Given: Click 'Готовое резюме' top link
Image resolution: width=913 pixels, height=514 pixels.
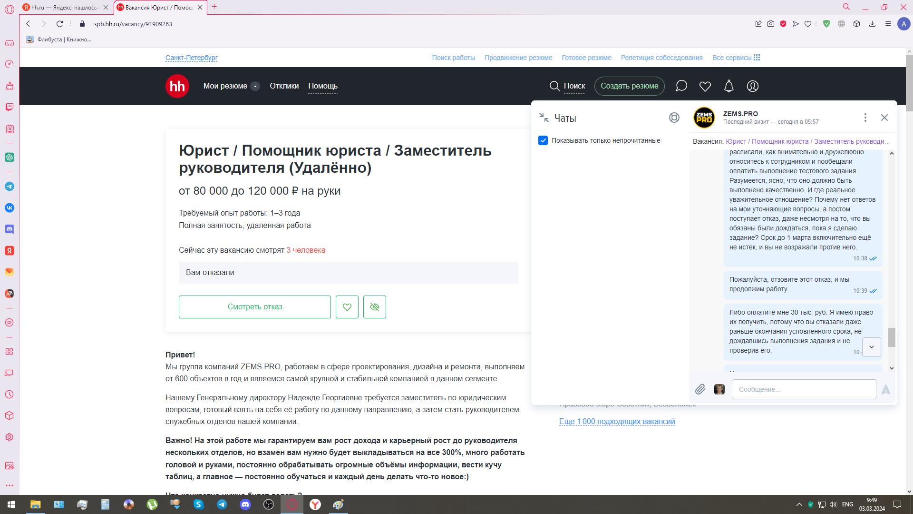Looking at the screenshot, I should click(x=587, y=58).
